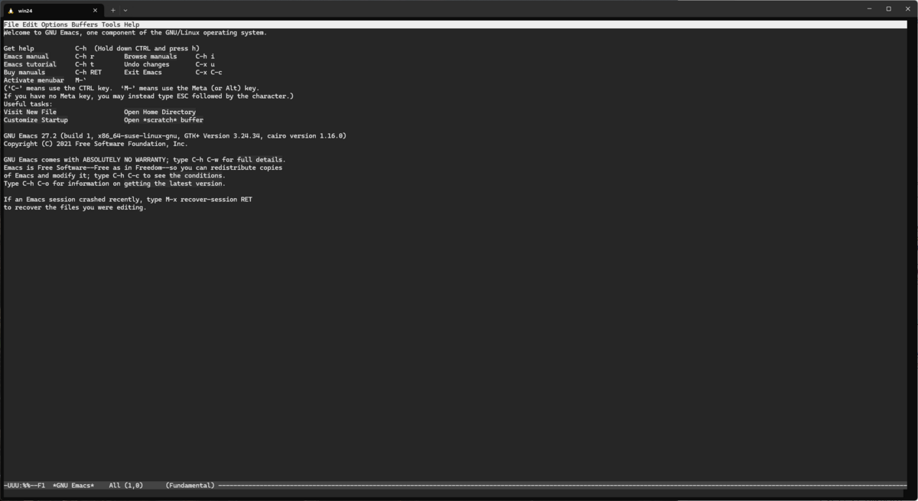Open the Tools menu
The width and height of the screenshot is (918, 501).
click(111, 24)
